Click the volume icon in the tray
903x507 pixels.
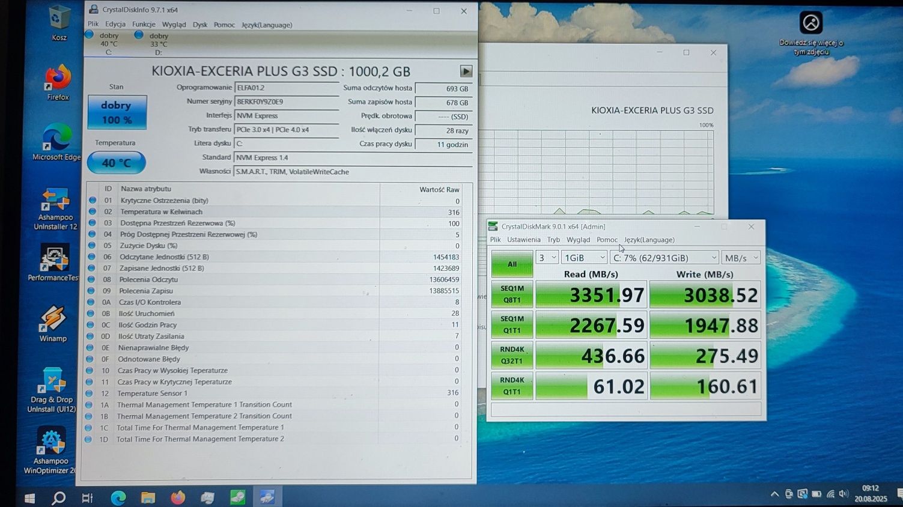pos(844,494)
